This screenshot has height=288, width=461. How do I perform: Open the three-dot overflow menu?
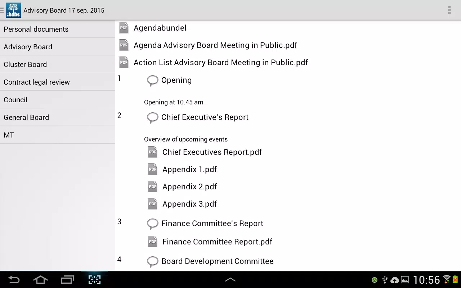coord(449,10)
